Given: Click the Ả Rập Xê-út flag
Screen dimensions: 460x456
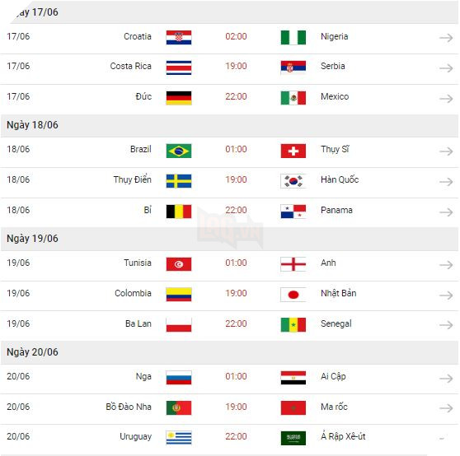Looking at the screenshot, I should [x=293, y=438].
